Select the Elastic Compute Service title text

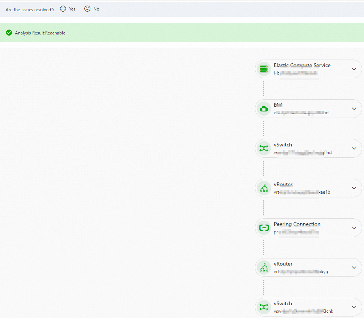[302, 65]
